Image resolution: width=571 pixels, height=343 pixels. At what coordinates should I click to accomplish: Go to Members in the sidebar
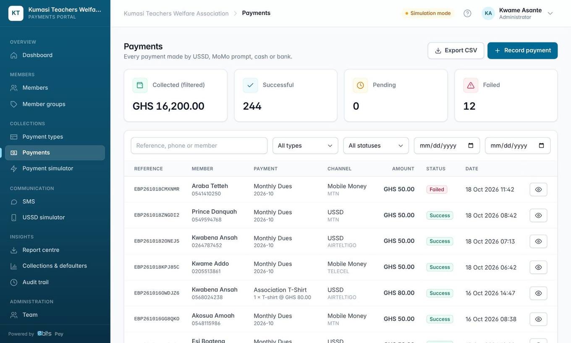tap(55, 88)
